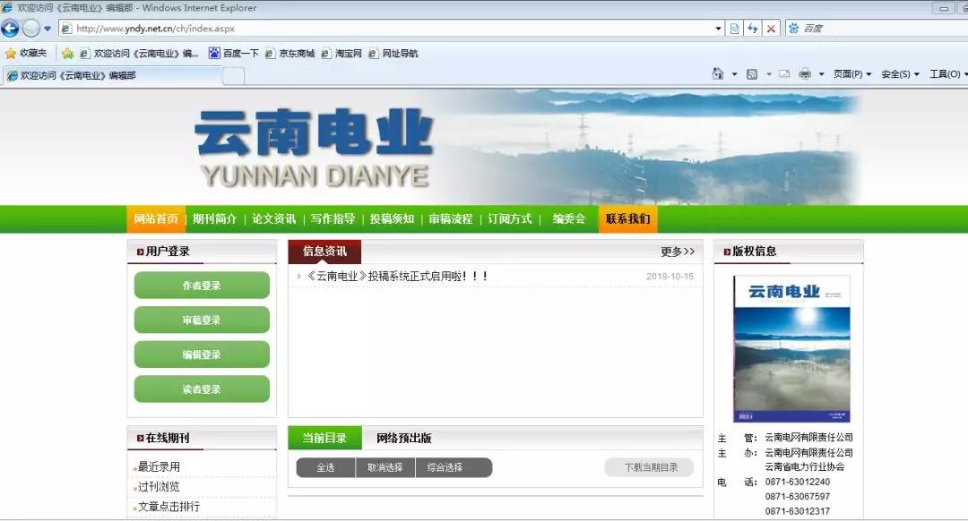Open the 收藏夹 favorites star button
The height and width of the screenshot is (521, 968).
coord(26,53)
